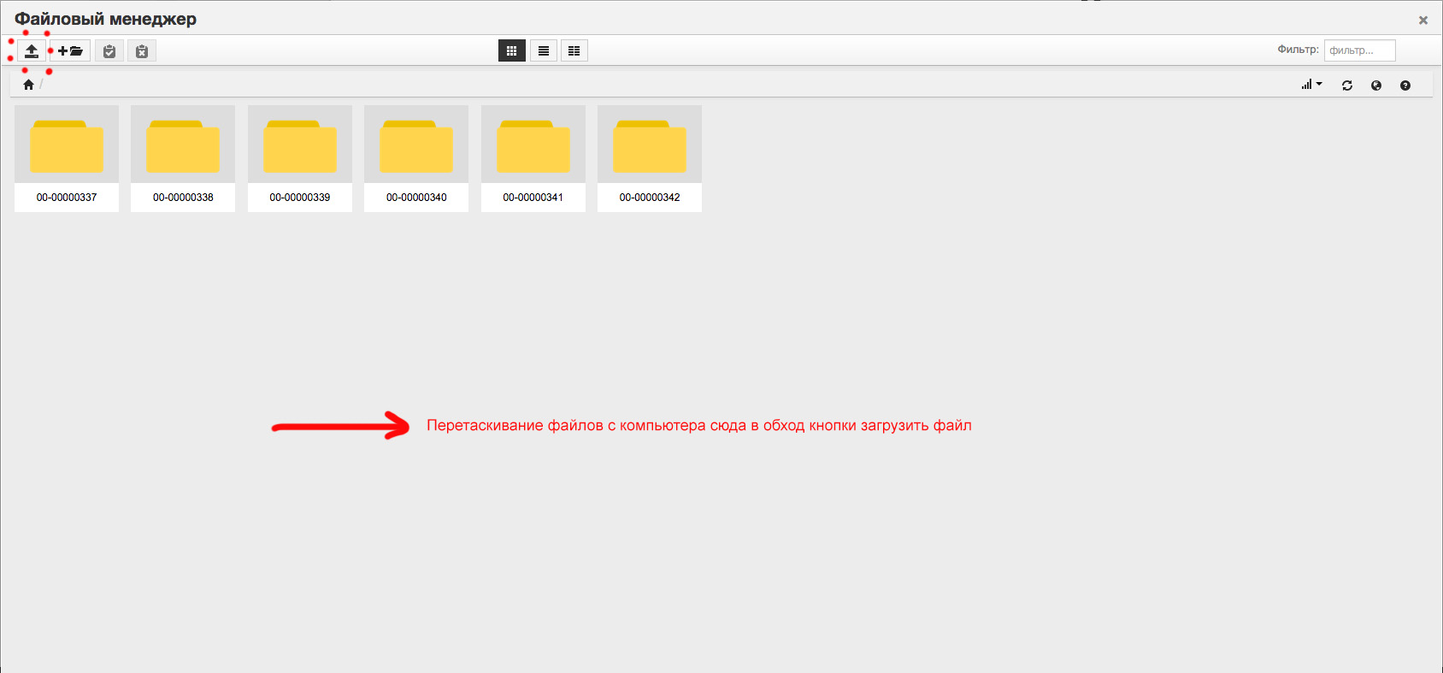Open the sorting dropdown with bars icon
The image size is (1443, 673).
tap(1311, 85)
